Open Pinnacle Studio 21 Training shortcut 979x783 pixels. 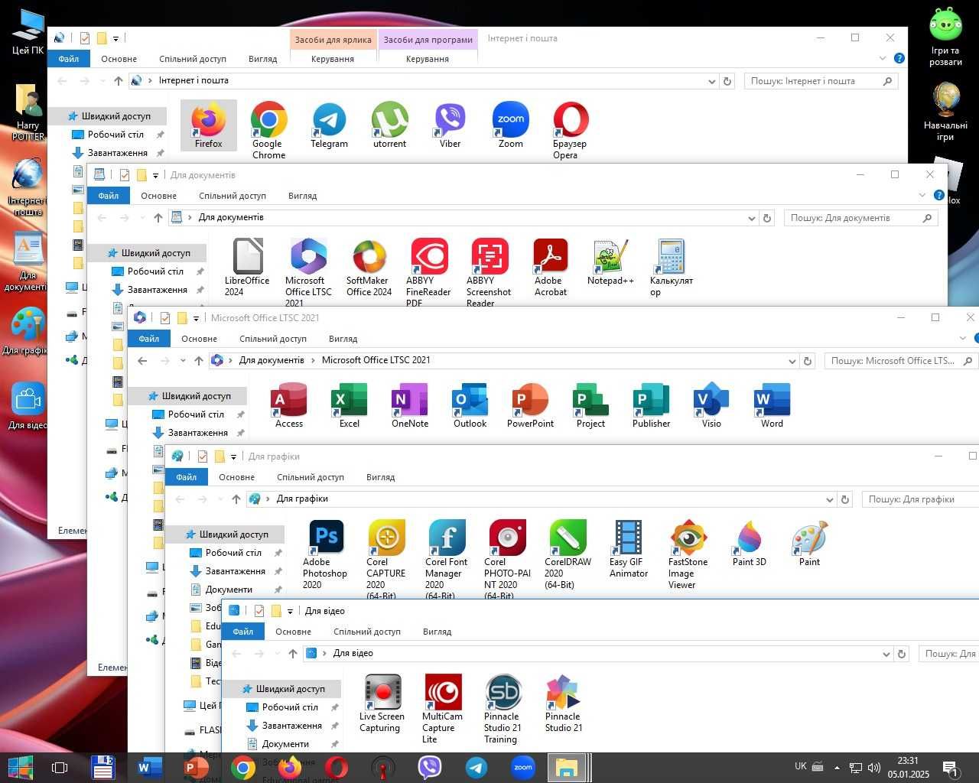tap(503, 708)
